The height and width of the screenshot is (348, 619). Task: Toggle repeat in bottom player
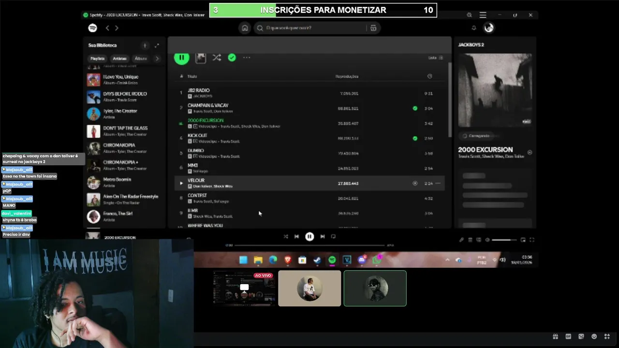[x=333, y=236]
